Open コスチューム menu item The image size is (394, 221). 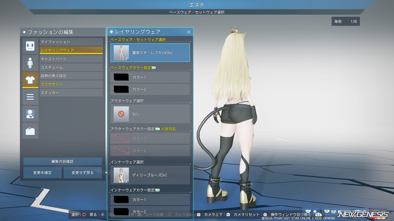pyautogui.click(x=71, y=67)
